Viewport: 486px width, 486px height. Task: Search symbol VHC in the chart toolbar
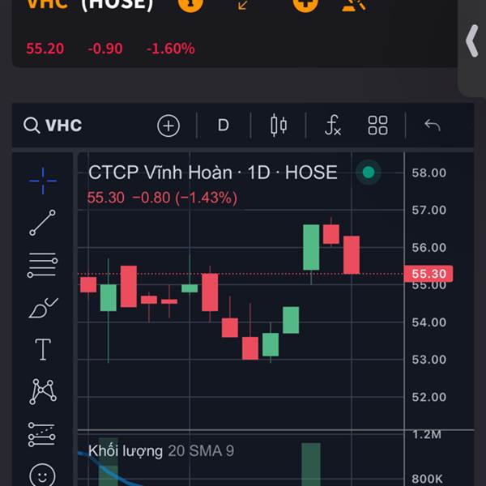click(53, 126)
